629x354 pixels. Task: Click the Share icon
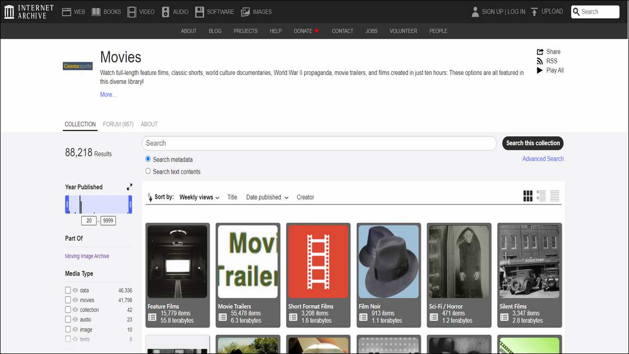(x=540, y=51)
